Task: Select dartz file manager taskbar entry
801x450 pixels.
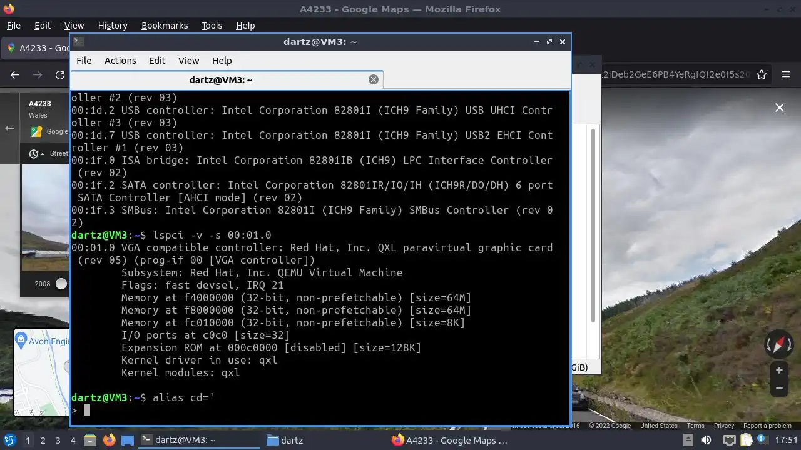Action: click(325, 441)
